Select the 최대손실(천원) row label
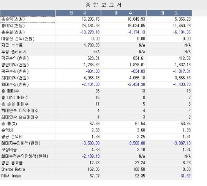Viewport: 207px width, 186px height. [x=15, y=84]
